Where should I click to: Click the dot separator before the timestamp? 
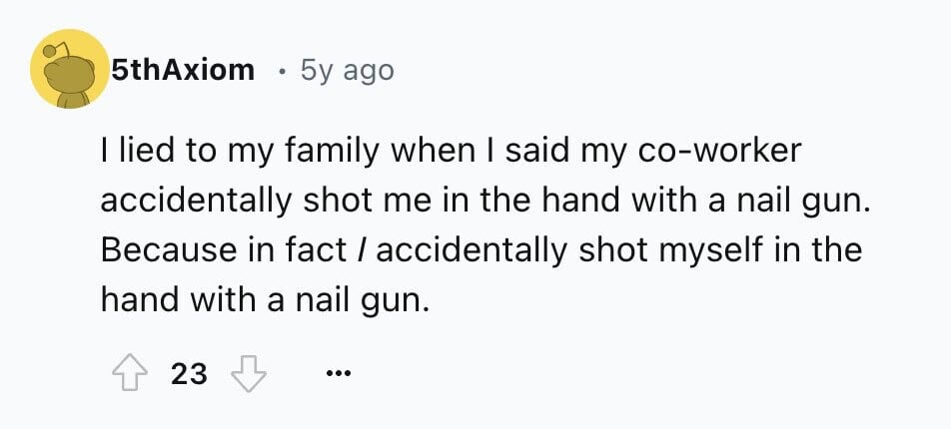[280, 72]
